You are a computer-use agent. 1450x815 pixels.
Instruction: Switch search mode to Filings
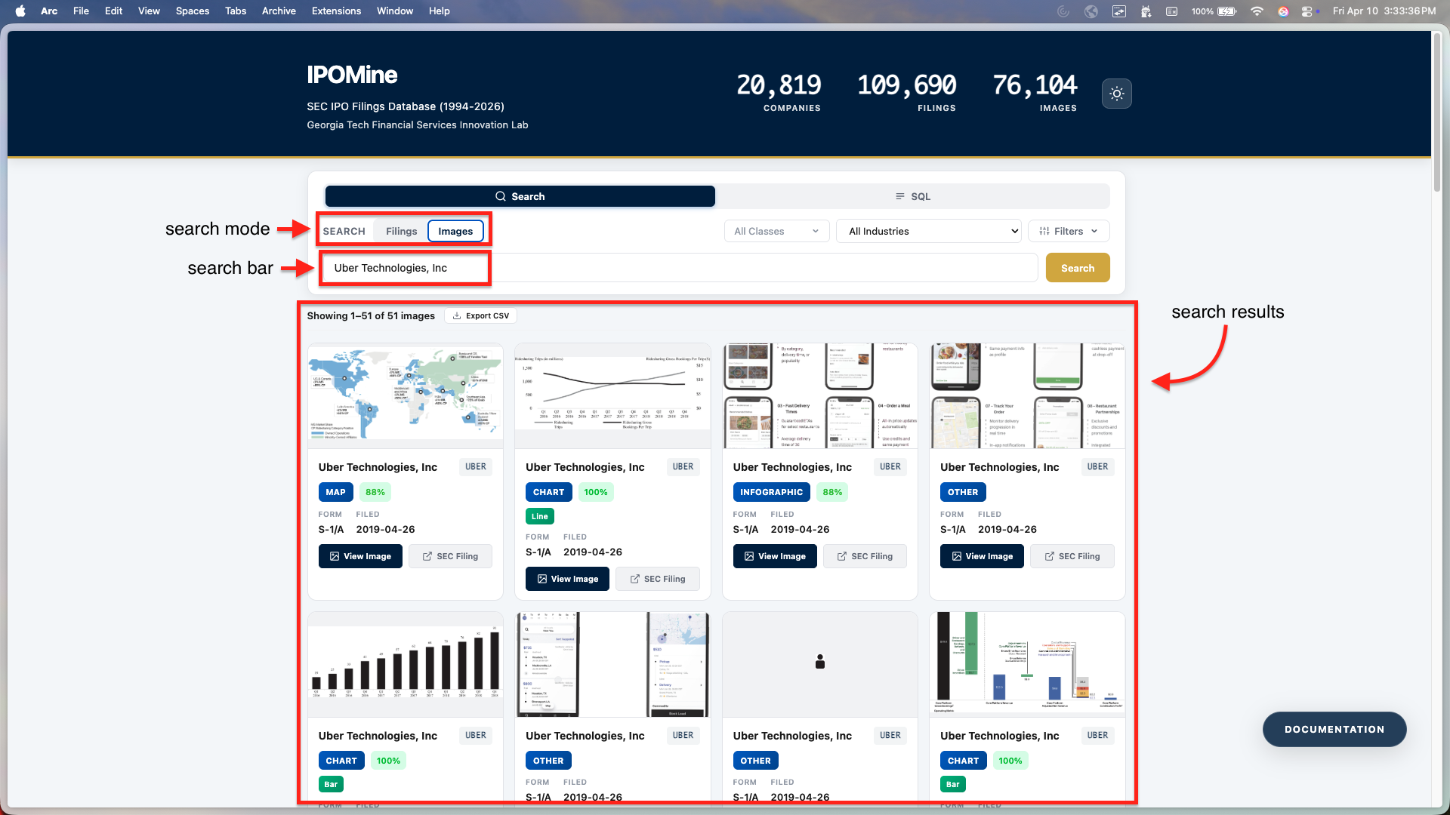pos(401,231)
